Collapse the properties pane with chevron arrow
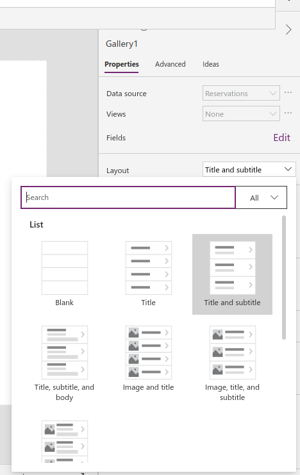300x475 pixels. point(288,29)
